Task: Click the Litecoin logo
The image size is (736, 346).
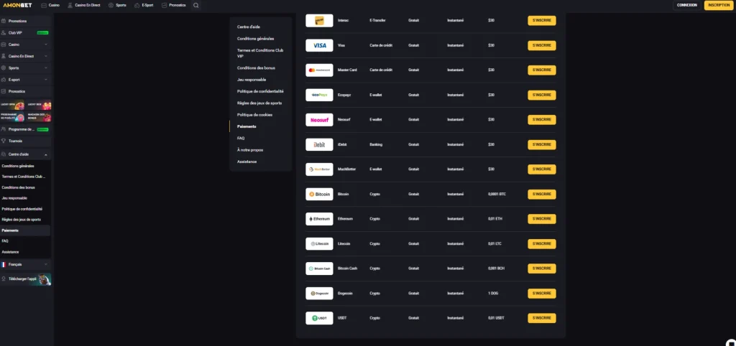Action: tap(319, 244)
